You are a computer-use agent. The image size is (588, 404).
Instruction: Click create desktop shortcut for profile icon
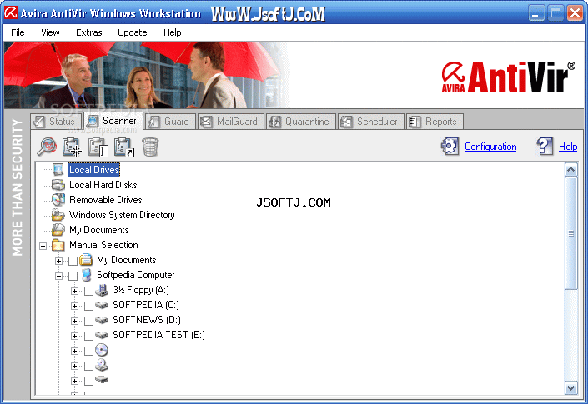(124, 147)
